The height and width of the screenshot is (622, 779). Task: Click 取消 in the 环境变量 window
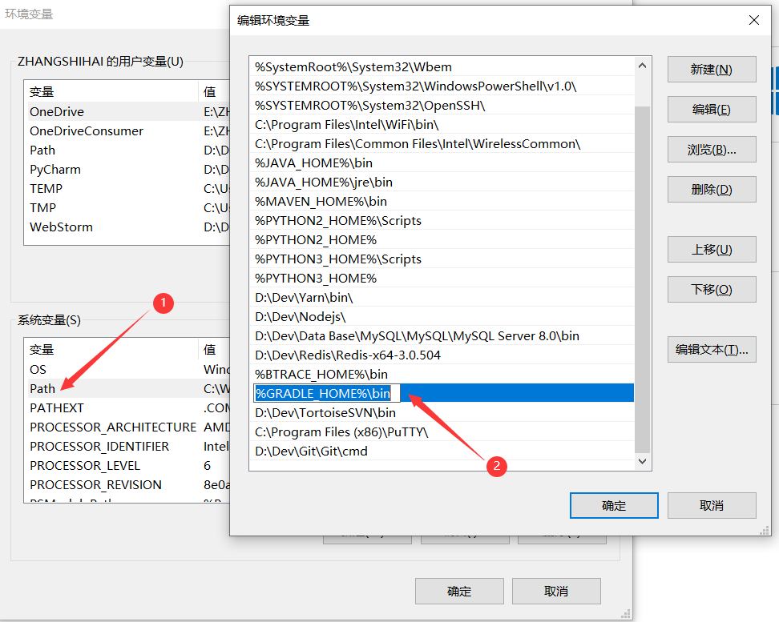[x=555, y=592]
